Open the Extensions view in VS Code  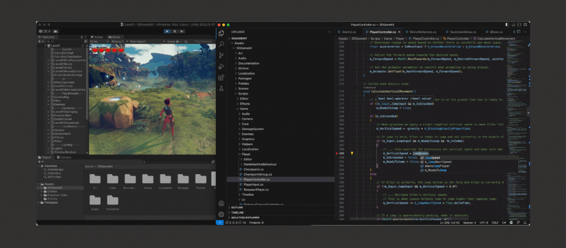pyautogui.click(x=221, y=77)
